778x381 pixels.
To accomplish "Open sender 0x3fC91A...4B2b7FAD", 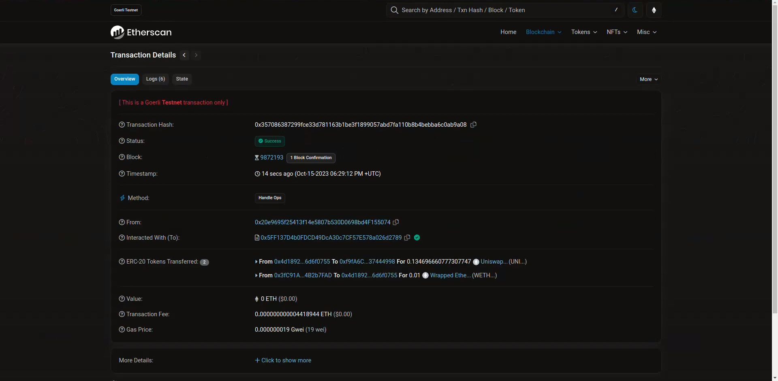I will (x=303, y=275).
